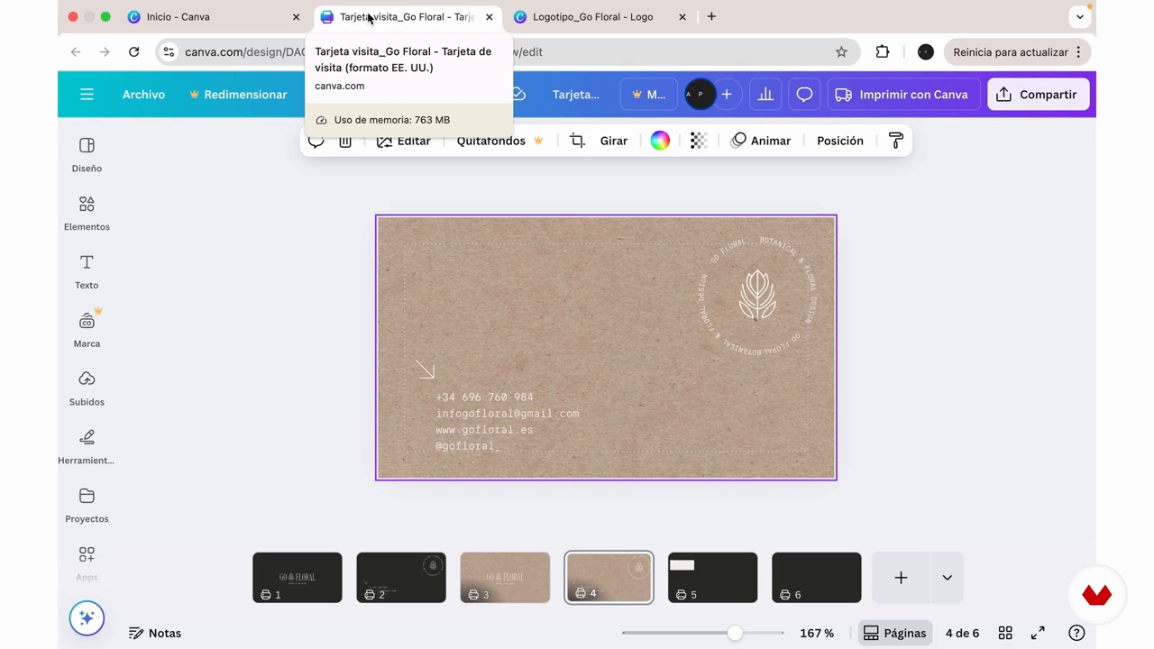
Task: Open the comments speech bubble in header
Action: [x=804, y=95]
